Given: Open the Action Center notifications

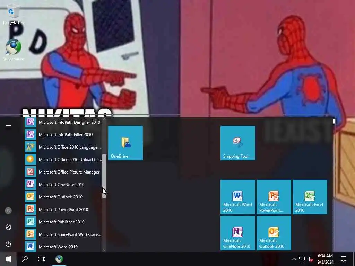Looking at the screenshot, I should (344, 259).
